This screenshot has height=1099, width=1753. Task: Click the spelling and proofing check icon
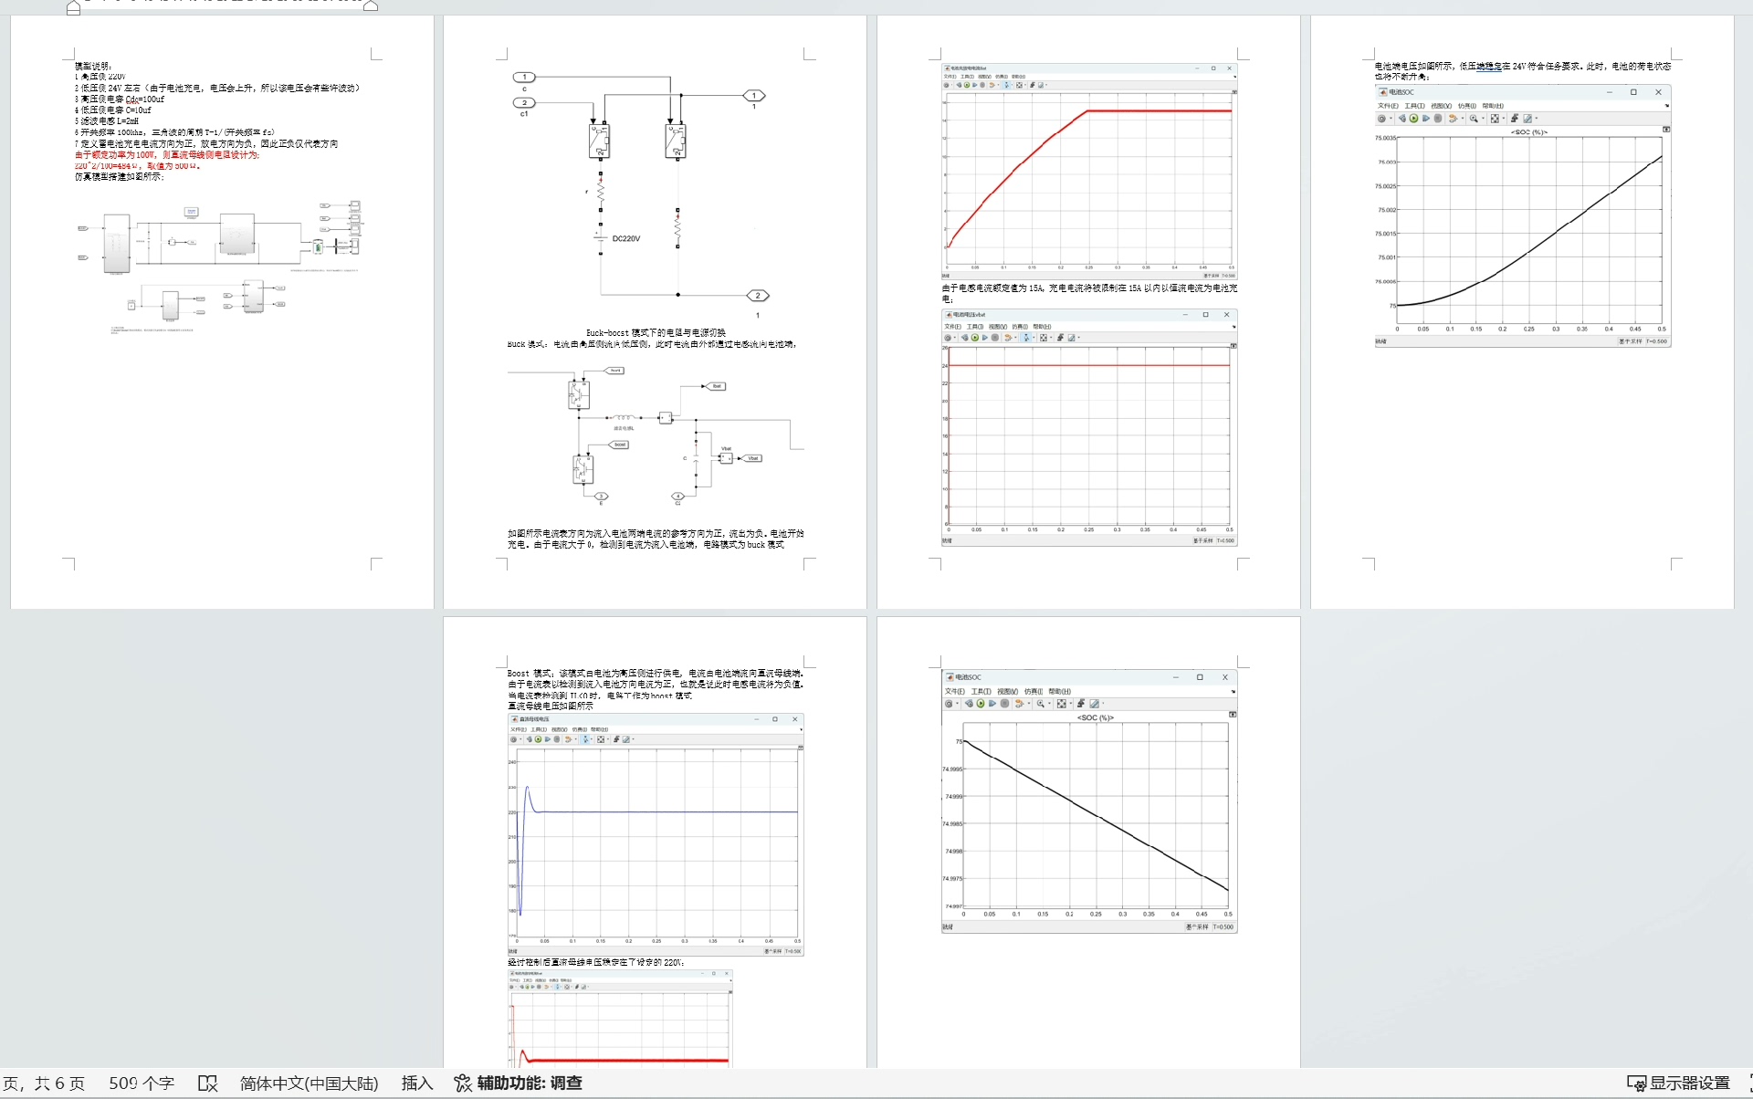[208, 1083]
